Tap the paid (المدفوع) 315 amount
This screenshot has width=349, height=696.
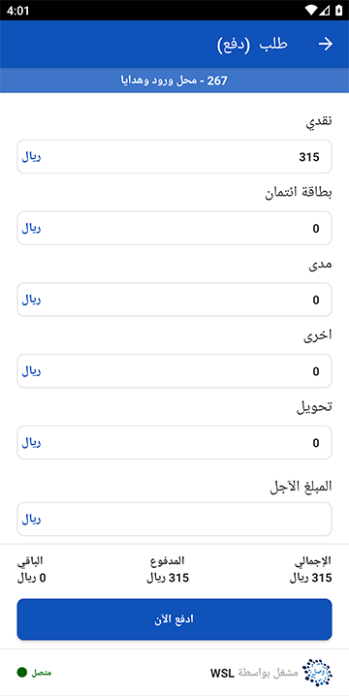tap(168, 579)
